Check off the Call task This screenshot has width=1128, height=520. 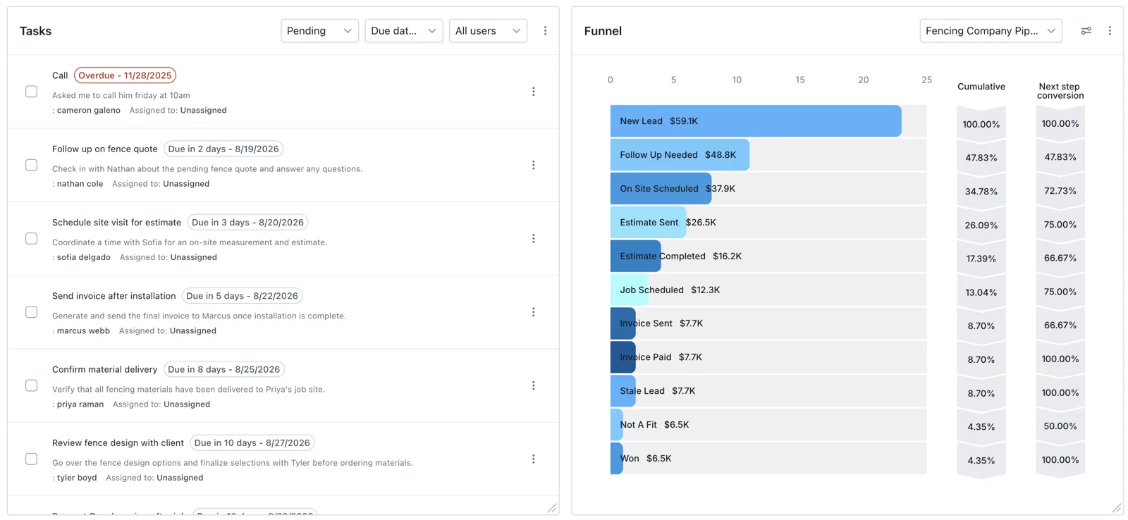point(32,92)
